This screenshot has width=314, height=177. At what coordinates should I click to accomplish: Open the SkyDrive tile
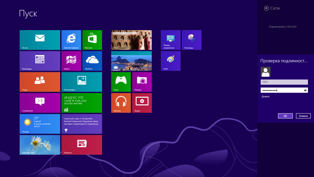92,61
